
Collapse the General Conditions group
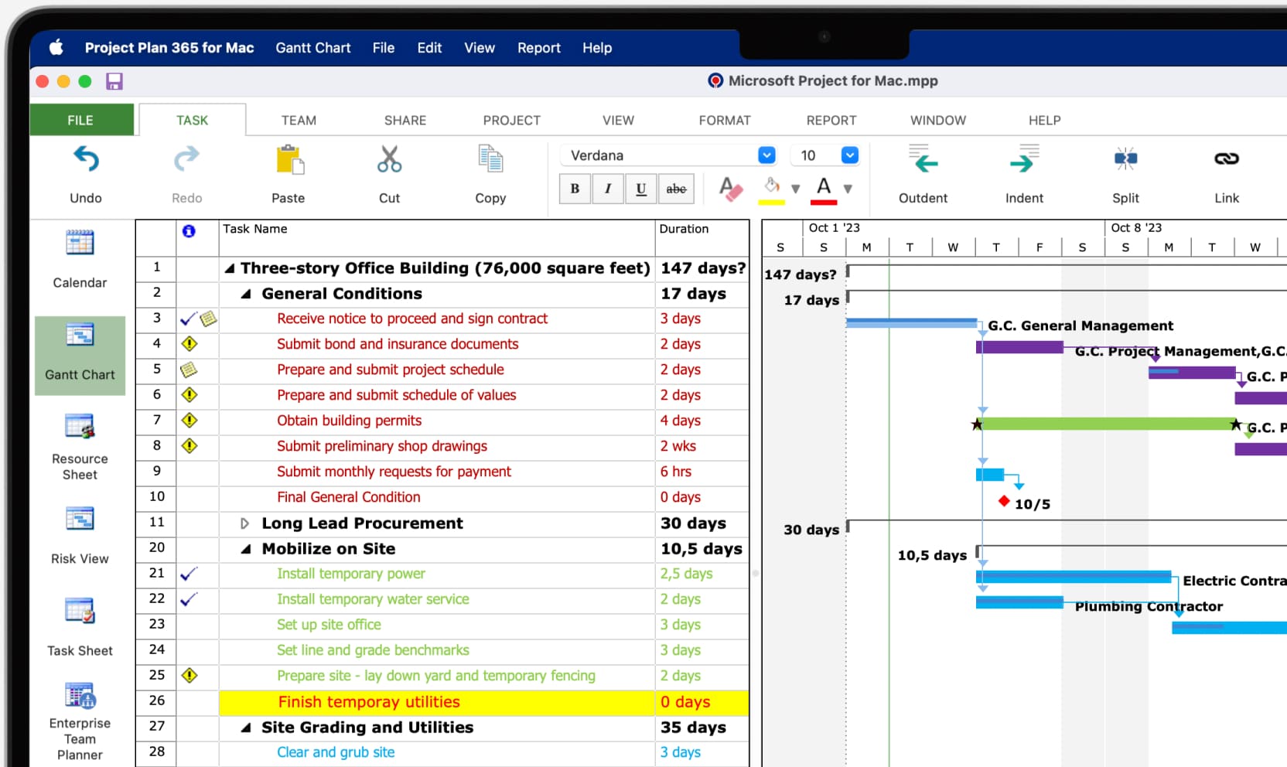246,294
